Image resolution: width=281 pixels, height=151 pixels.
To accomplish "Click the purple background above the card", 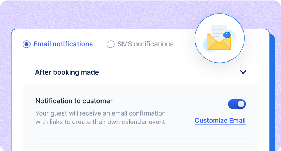I will click(x=100, y=14).
